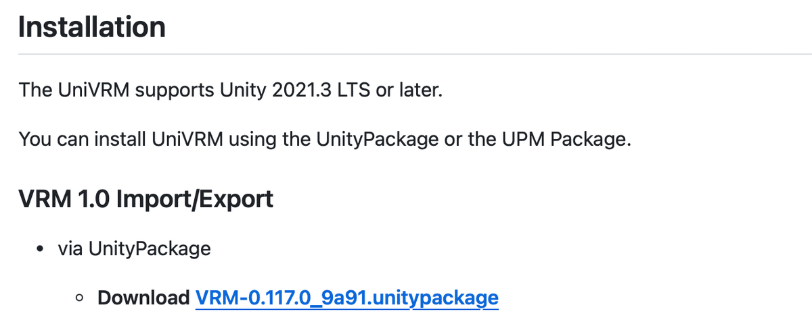Screen dimensions: 812x326
Task: Click the "VRM-0.117.0" part of the link
Action: point(254,297)
